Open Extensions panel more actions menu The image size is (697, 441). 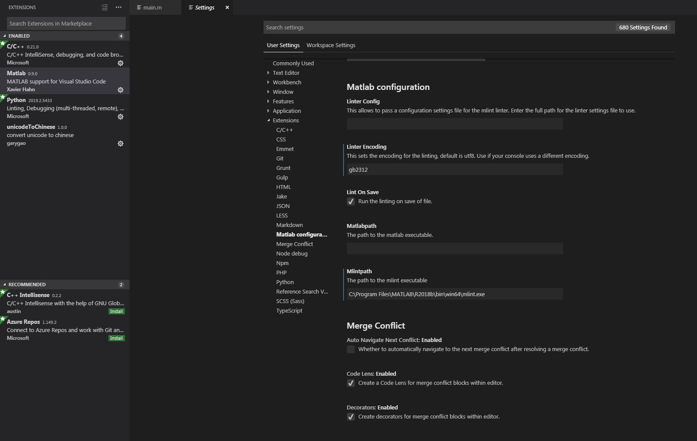pyautogui.click(x=118, y=7)
